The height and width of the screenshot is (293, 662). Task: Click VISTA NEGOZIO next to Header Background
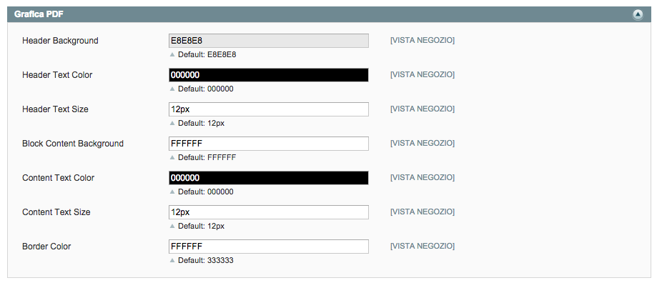[423, 41]
